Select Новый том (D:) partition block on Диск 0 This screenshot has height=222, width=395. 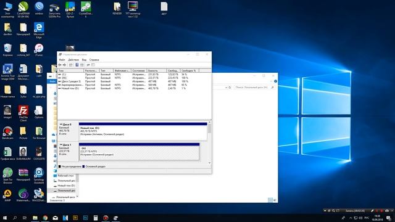point(143,131)
